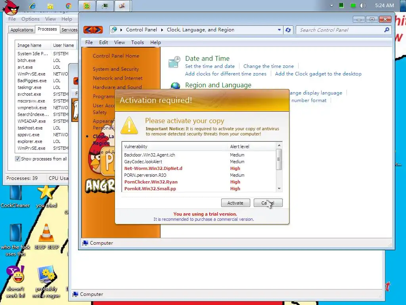The height and width of the screenshot is (305, 406).
Task: Click the green CPU meter tray icon
Action: [x=341, y=6]
